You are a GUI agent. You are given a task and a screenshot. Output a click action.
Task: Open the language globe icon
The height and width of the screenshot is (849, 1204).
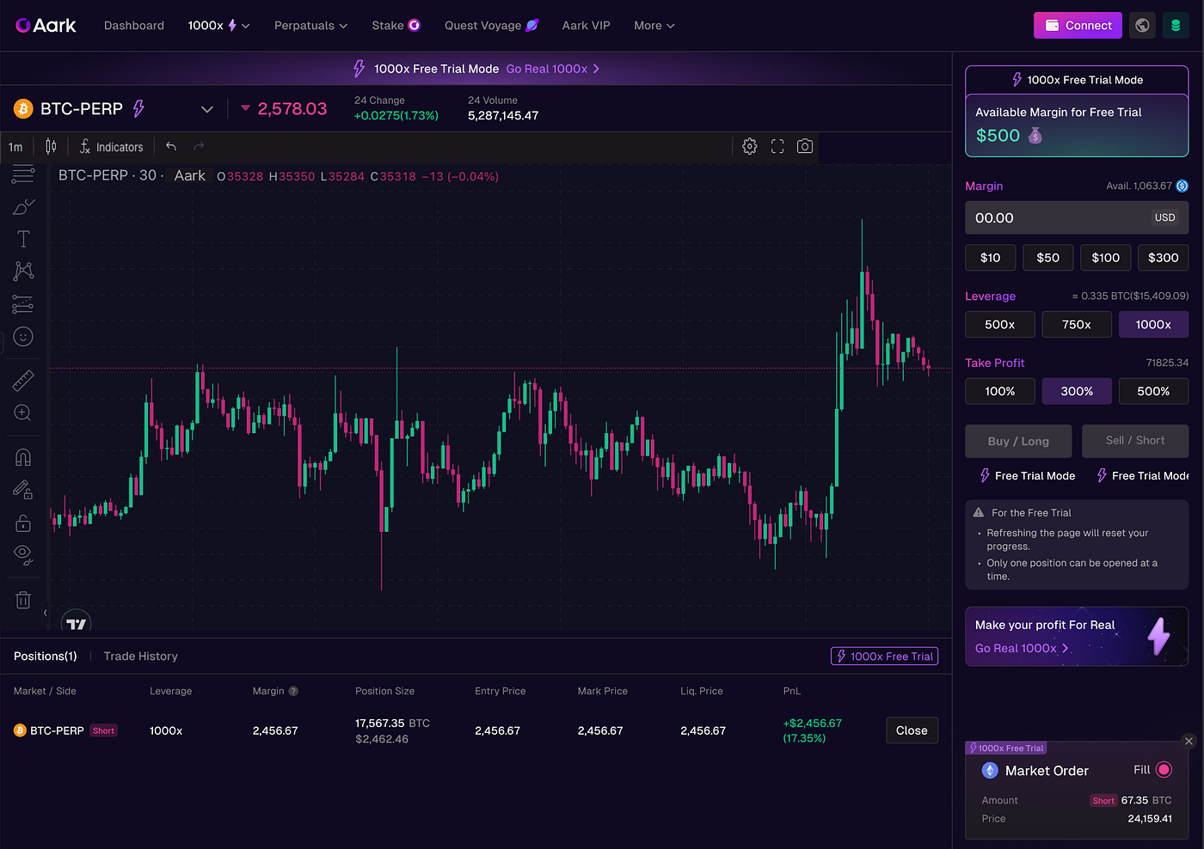[x=1142, y=26]
